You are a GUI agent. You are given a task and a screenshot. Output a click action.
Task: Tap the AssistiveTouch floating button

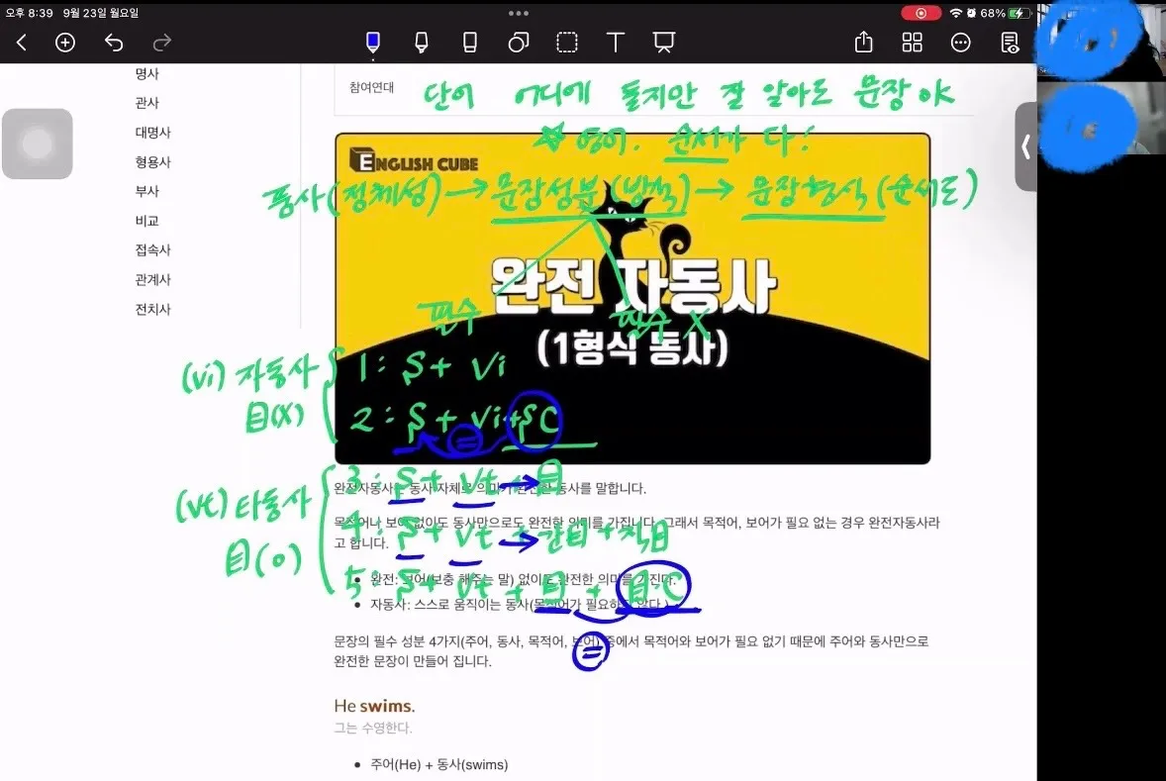(38, 144)
